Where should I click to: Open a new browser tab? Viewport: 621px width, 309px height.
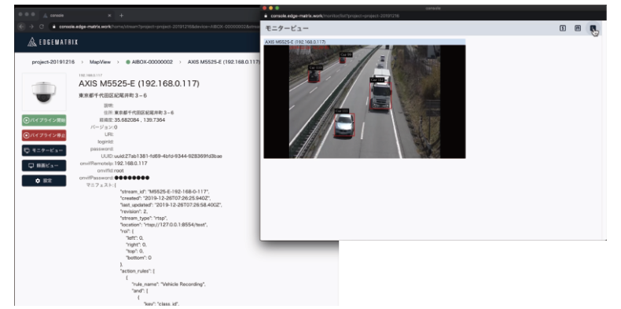click(121, 15)
